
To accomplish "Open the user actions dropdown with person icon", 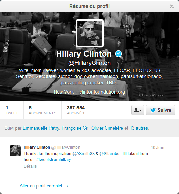I will pos(138,110).
